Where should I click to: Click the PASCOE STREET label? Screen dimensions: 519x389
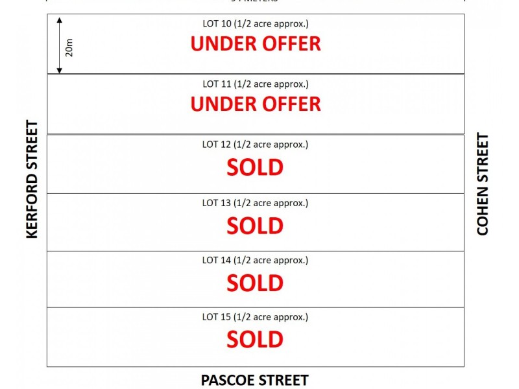[254, 380]
